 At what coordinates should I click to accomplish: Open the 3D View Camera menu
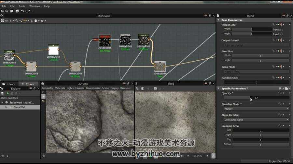point(80,88)
